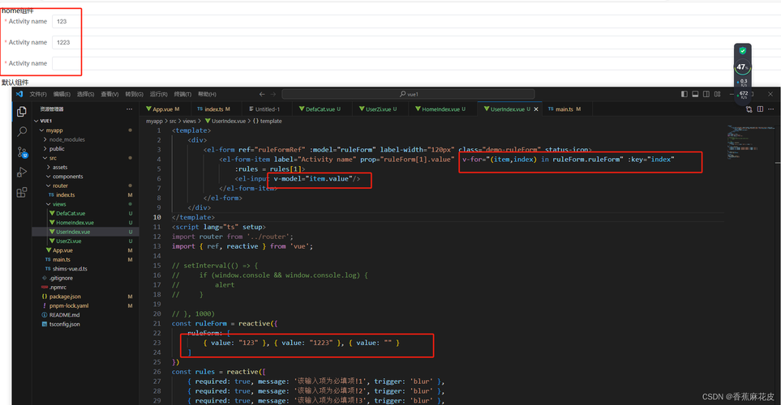This screenshot has width=781, height=405.
Task: Open explorer panel more actions (…)
Action: [x=129, y=109]
